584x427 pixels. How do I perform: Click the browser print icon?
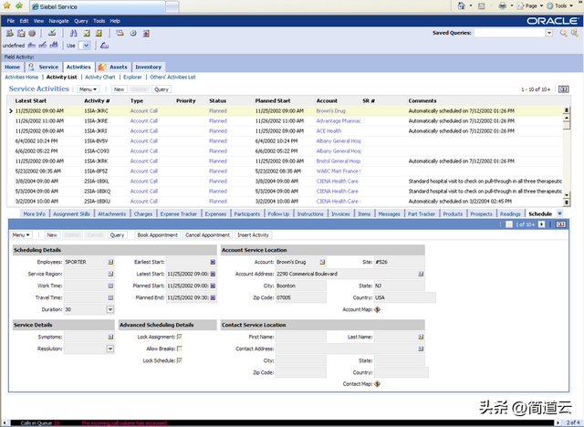point(503,5)
